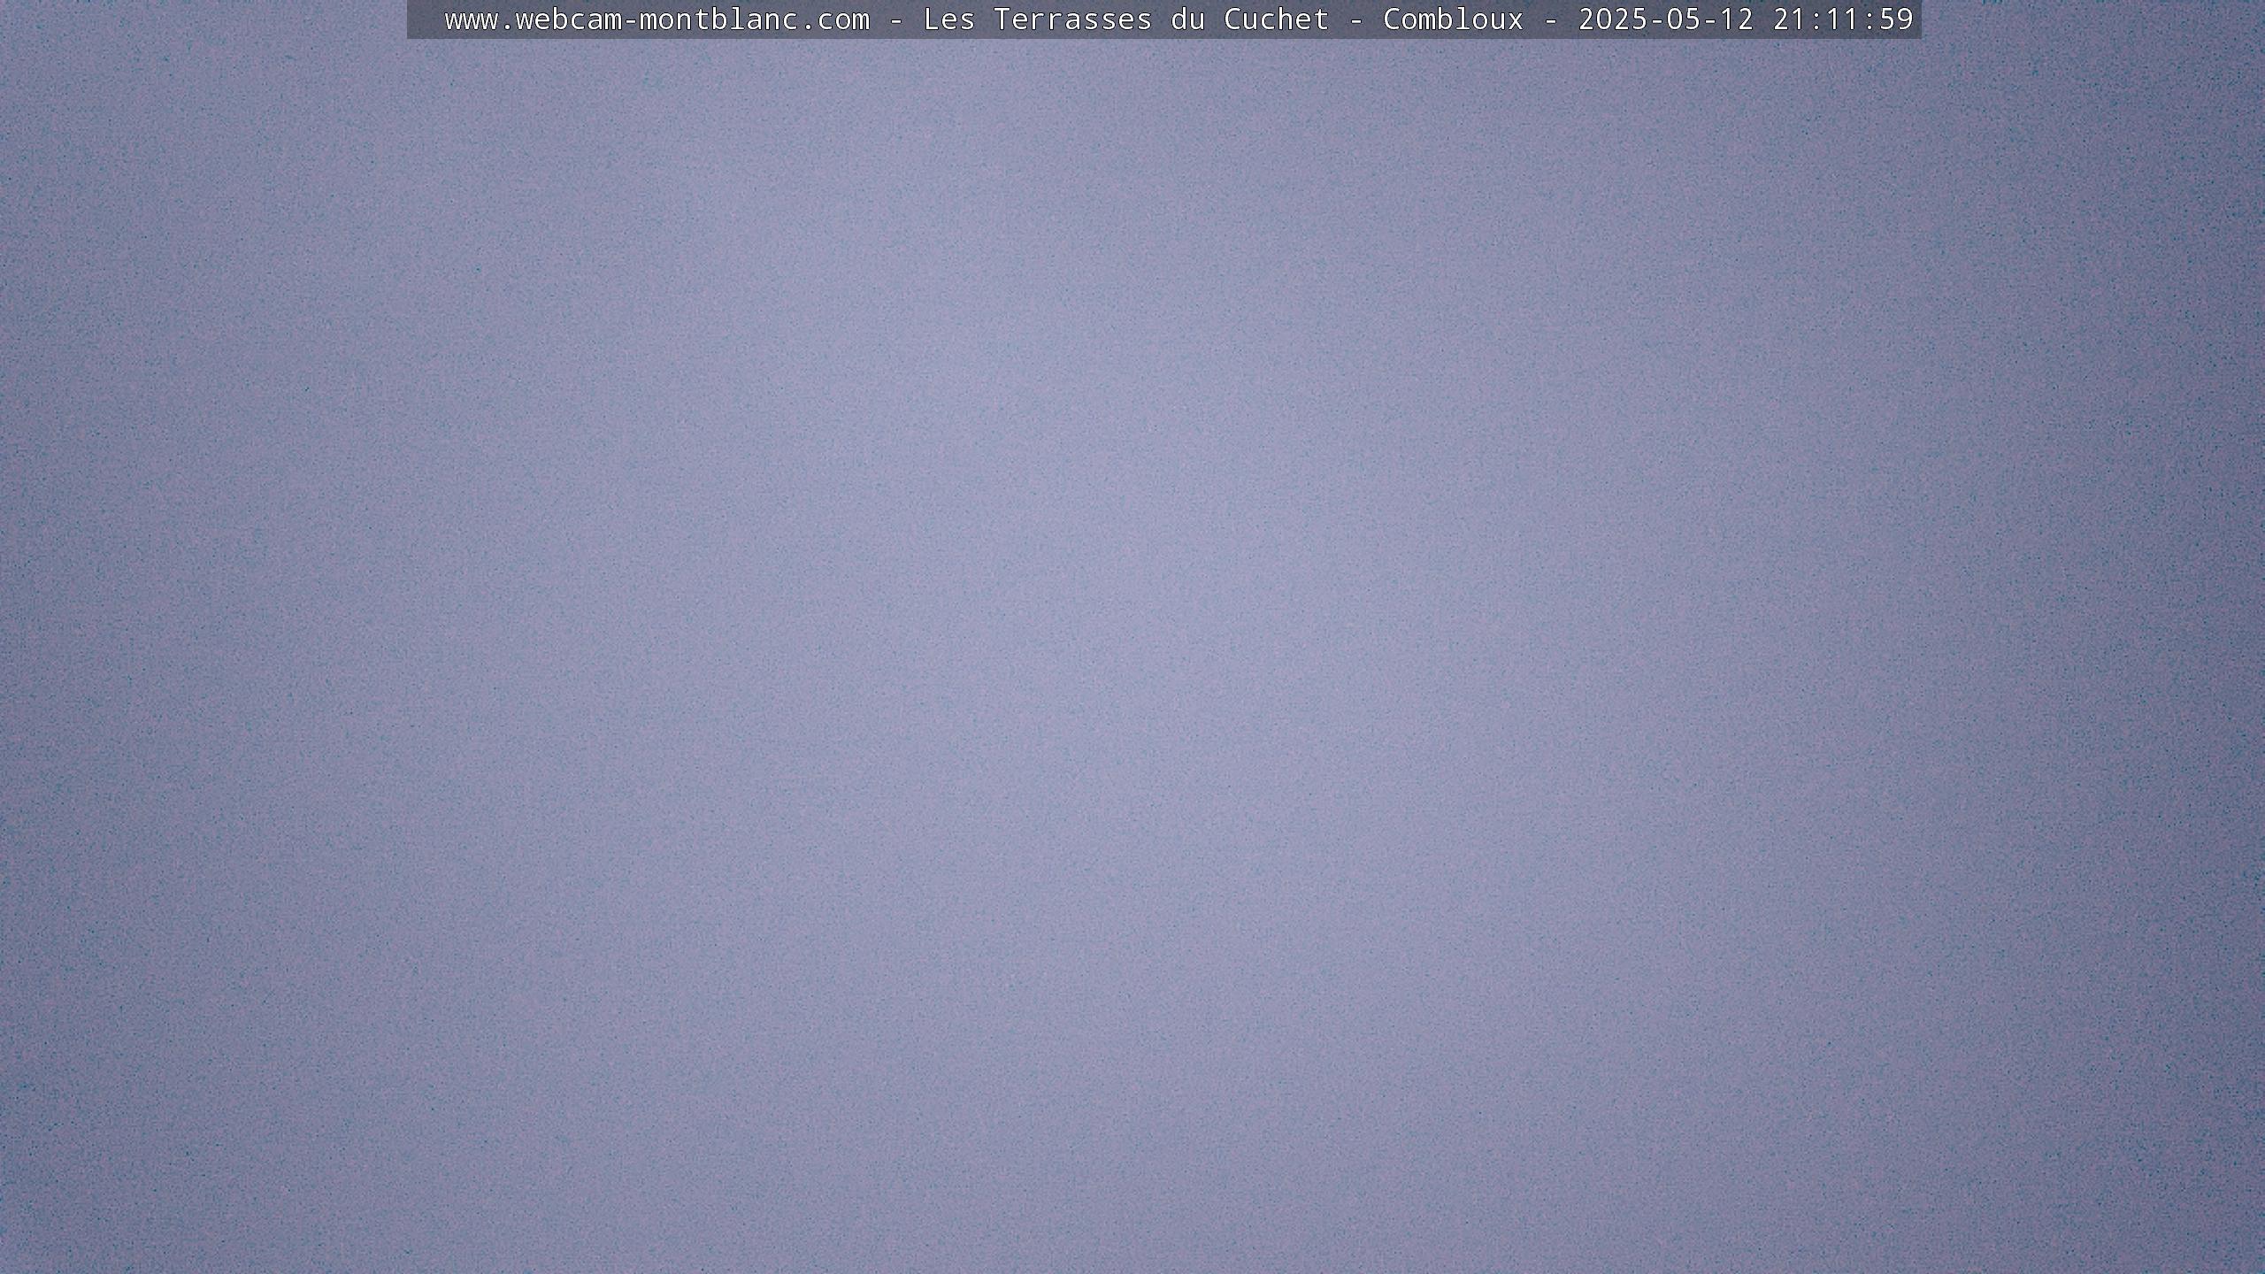Image resolution: width=2265 pixels, height=1274 pixels.
Task: Click the 2025-05-12 date text
Action: coord(1666,19)
